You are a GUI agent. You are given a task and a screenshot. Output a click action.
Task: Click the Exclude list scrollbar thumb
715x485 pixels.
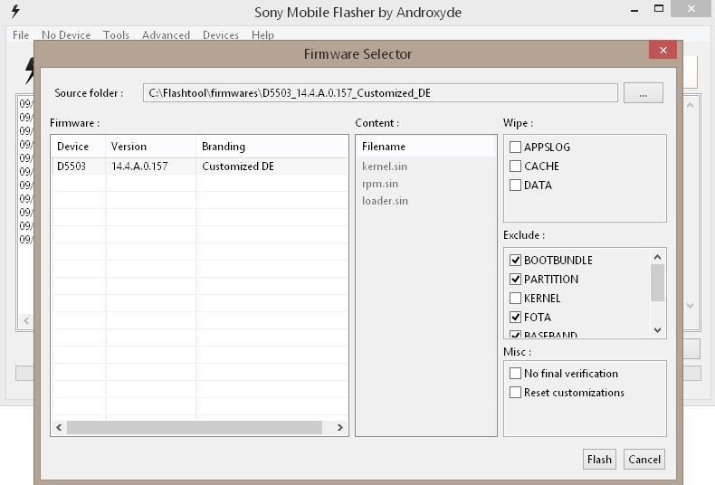click(657, 282)
